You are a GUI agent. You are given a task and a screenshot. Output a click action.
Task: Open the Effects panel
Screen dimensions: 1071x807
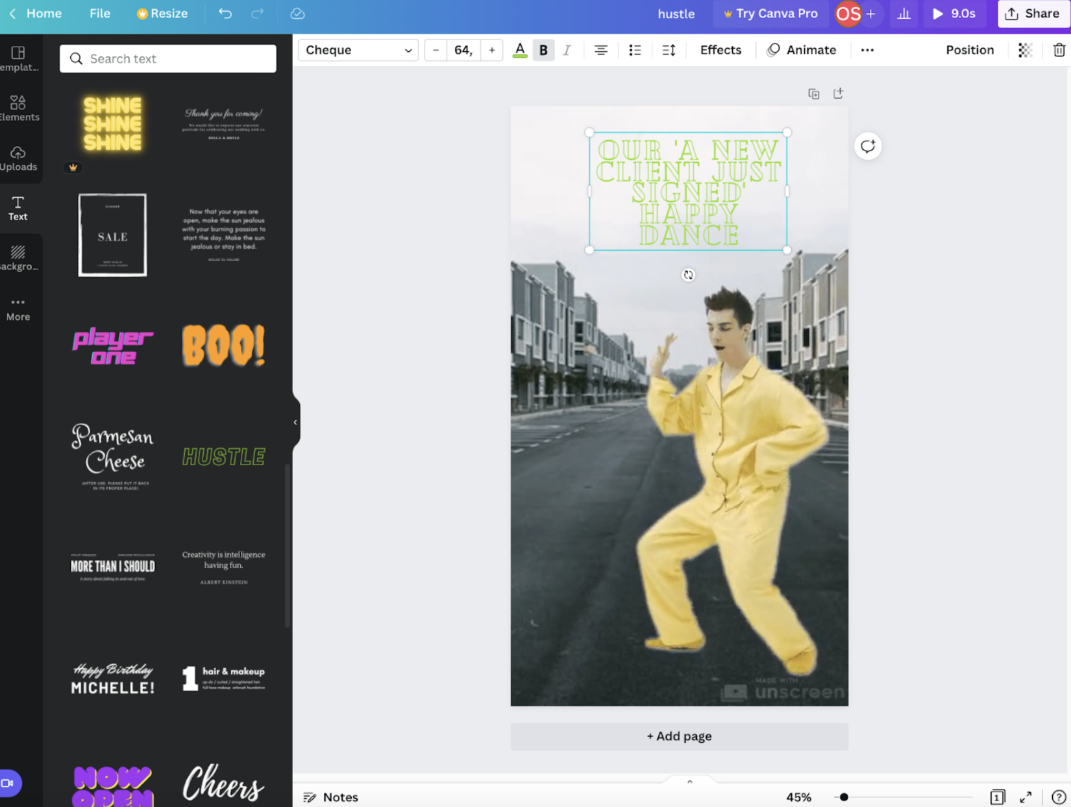720,50
